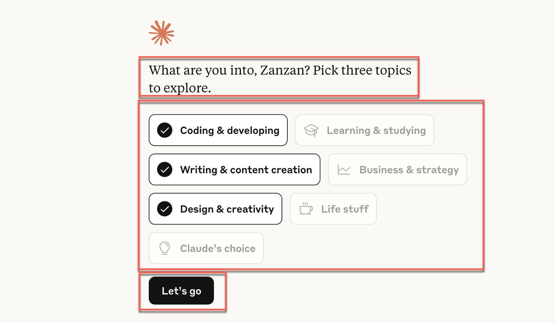The image size is (555, 323).
Task: Unselect the Writing & content creation topic
Action: point(234,170)
